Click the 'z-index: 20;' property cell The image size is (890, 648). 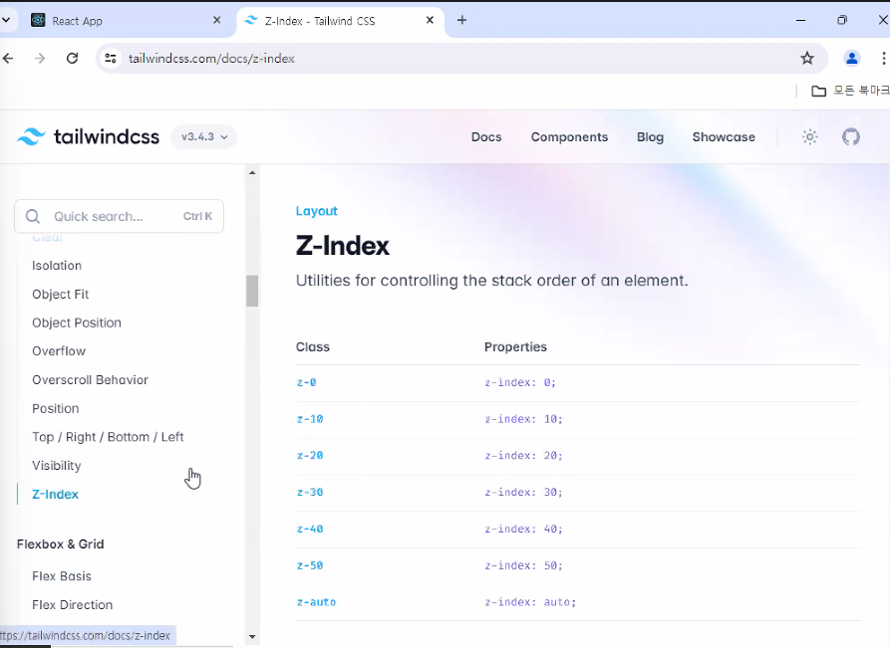523,455
